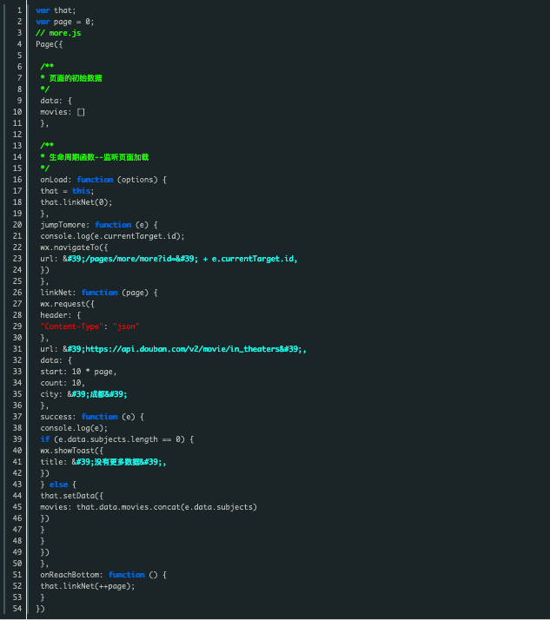Click the '} else {' line
Image resolution: width=550 pixels, height=620 pixels.
[58, 485]
